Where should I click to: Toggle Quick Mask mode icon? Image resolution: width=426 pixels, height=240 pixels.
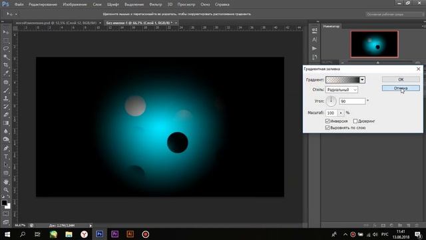[x=6, y=214]
